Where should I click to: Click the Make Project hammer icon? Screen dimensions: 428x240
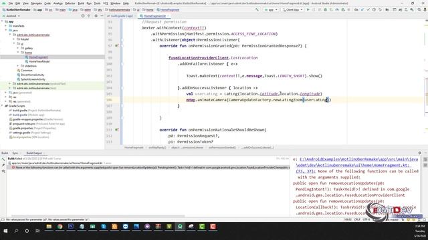(257, 9)
